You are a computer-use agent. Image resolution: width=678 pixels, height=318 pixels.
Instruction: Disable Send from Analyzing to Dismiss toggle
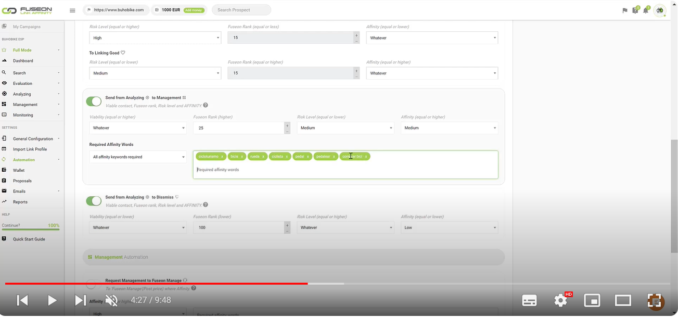(94, 201)
